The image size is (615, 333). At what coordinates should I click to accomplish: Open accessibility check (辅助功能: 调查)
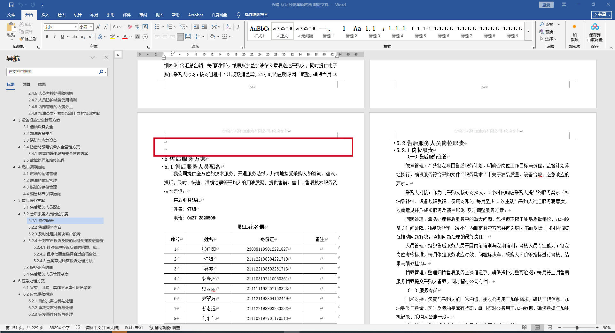(x=164, y=328)
